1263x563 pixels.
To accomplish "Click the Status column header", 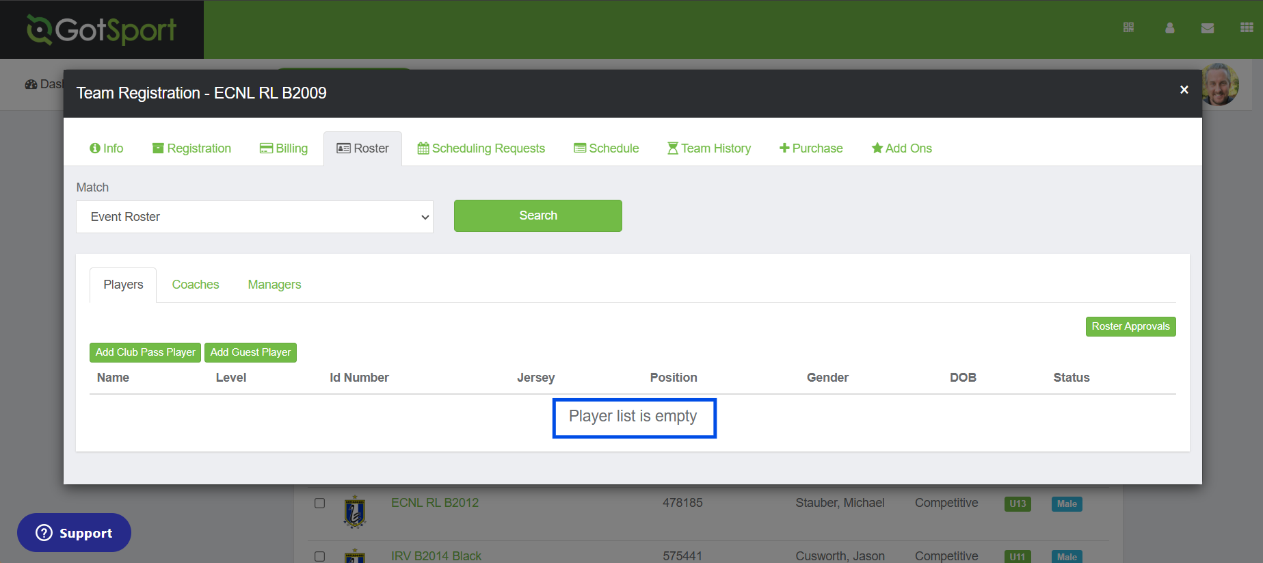I will pos(1072,378).
